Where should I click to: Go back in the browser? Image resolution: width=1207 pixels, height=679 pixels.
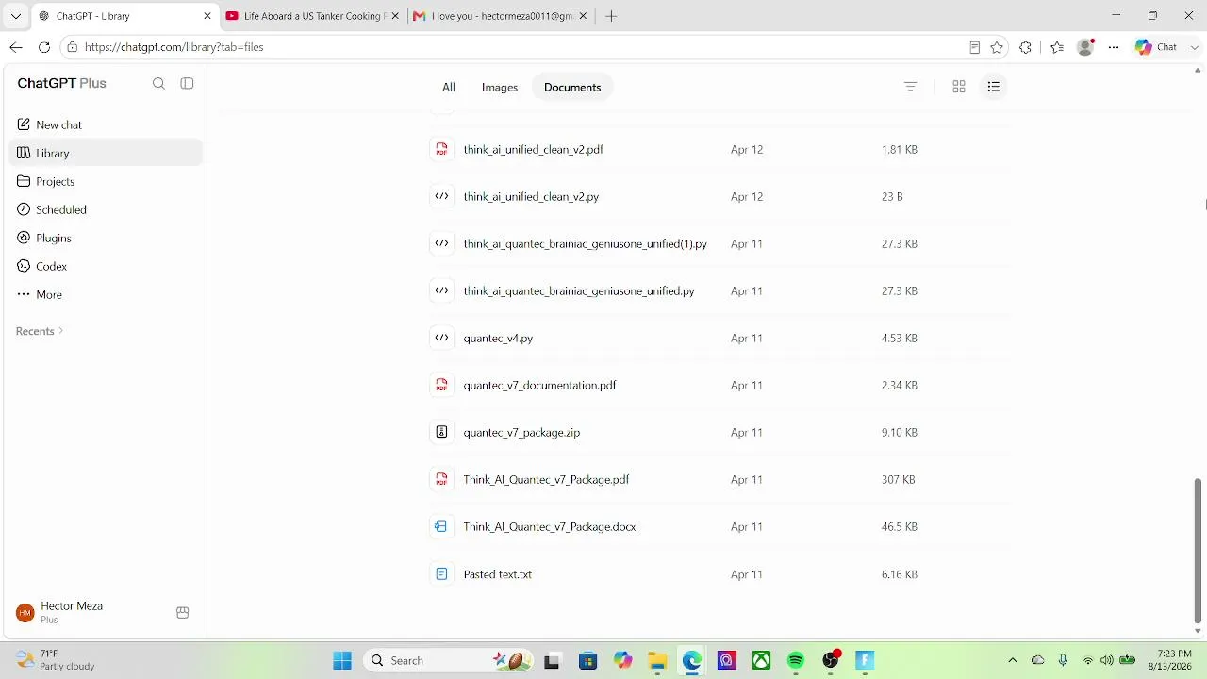16,47
